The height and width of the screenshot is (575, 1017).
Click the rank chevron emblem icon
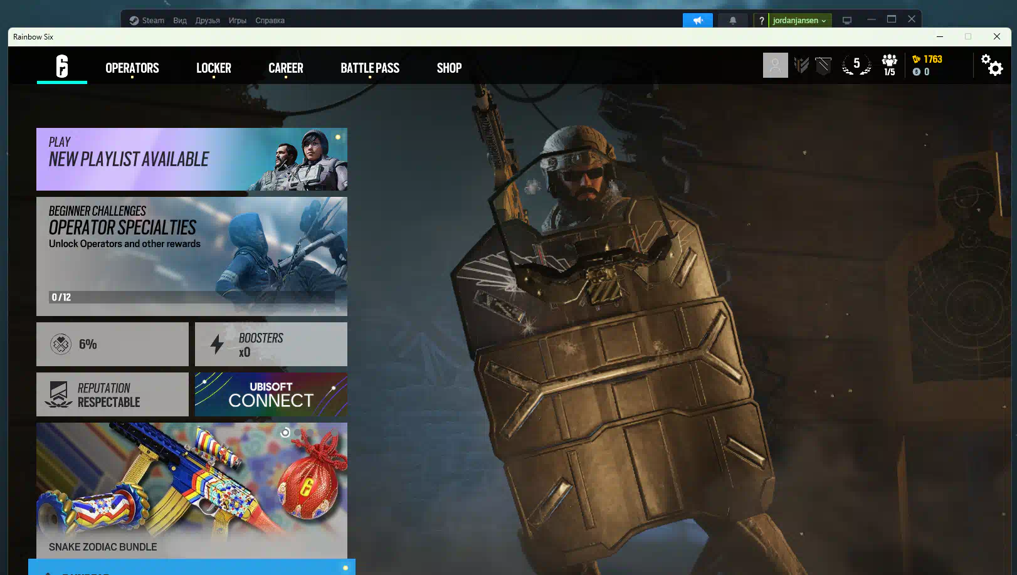801,65
